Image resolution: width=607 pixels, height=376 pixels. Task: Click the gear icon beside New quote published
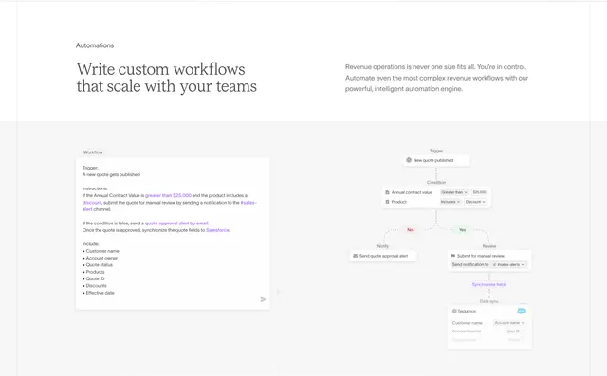(x=409, y=160)
